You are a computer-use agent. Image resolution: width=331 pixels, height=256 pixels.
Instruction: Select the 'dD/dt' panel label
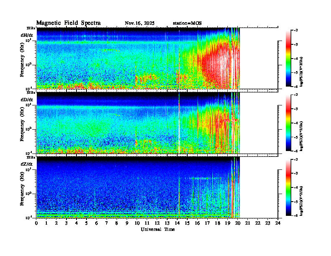point(27,100)
